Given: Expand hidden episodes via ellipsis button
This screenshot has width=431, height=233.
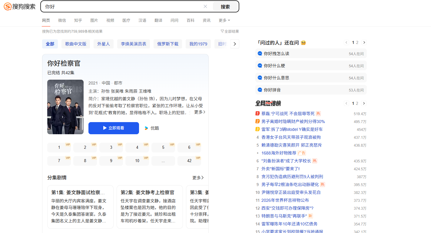Looking at the screenshot, I should click(x=163, y=161).
